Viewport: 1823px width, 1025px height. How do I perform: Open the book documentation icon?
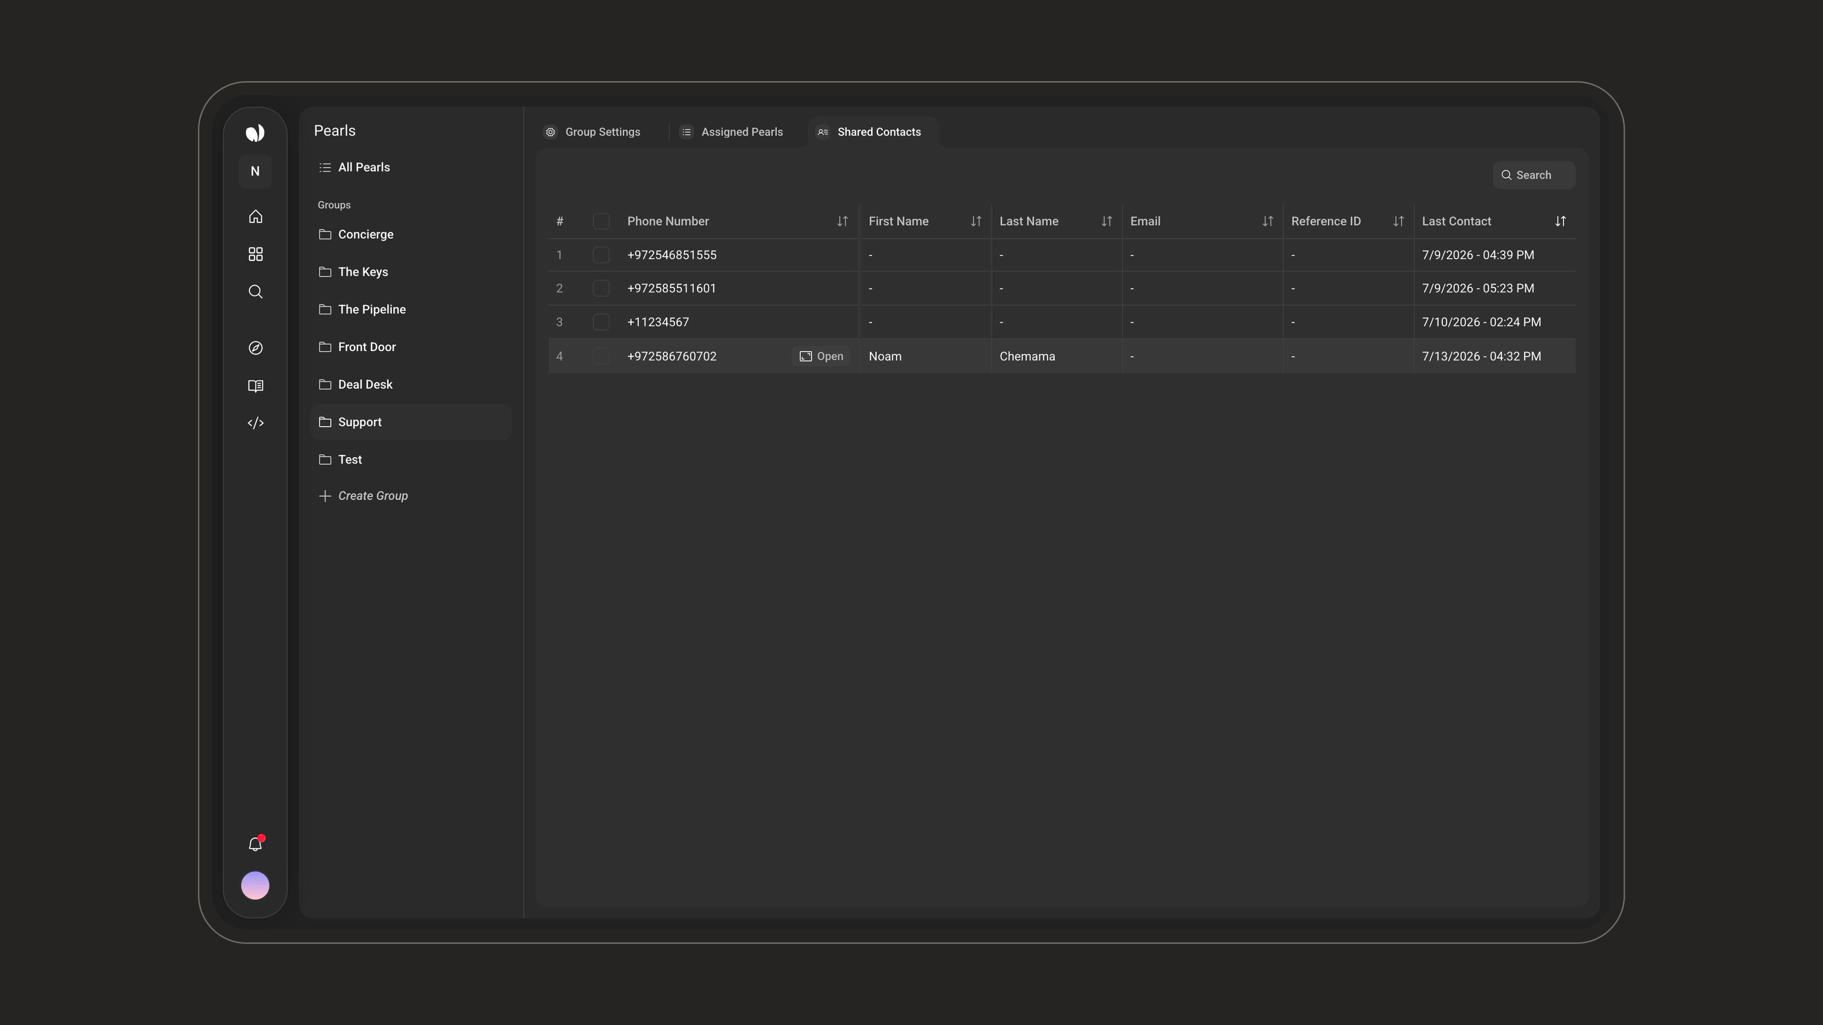(256, 385)
